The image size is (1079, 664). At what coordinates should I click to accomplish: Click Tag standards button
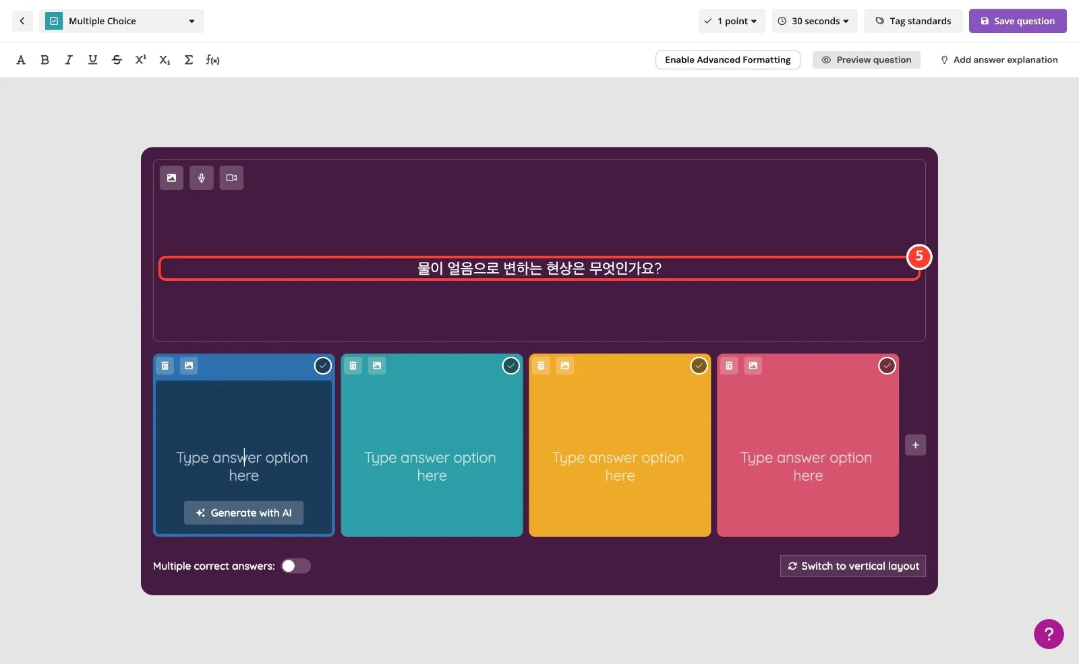(x=914, y=21)
